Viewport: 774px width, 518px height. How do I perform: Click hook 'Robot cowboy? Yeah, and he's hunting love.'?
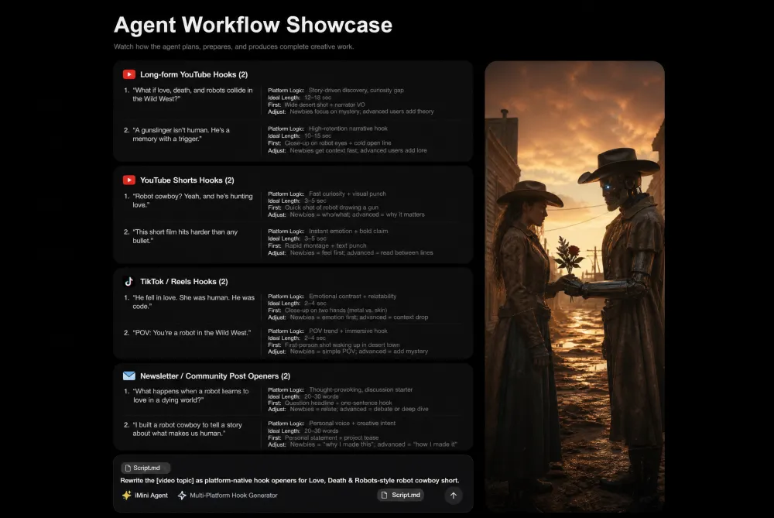193,201
